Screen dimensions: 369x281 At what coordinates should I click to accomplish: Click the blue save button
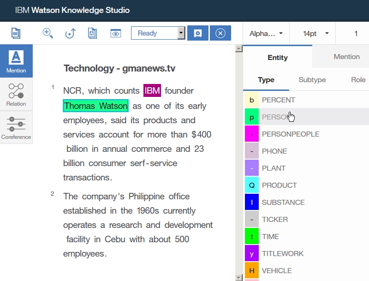pyautogui.click(x=198, y=33)
